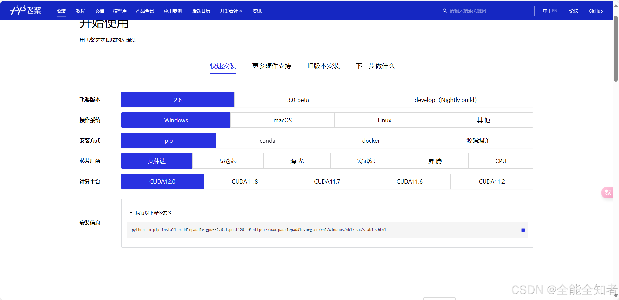
Task: Select Linux operating system
Action: pos(384,120)
